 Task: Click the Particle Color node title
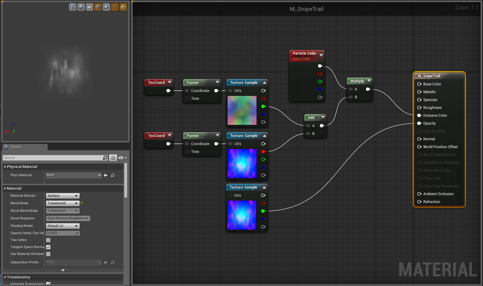[304, 53]
